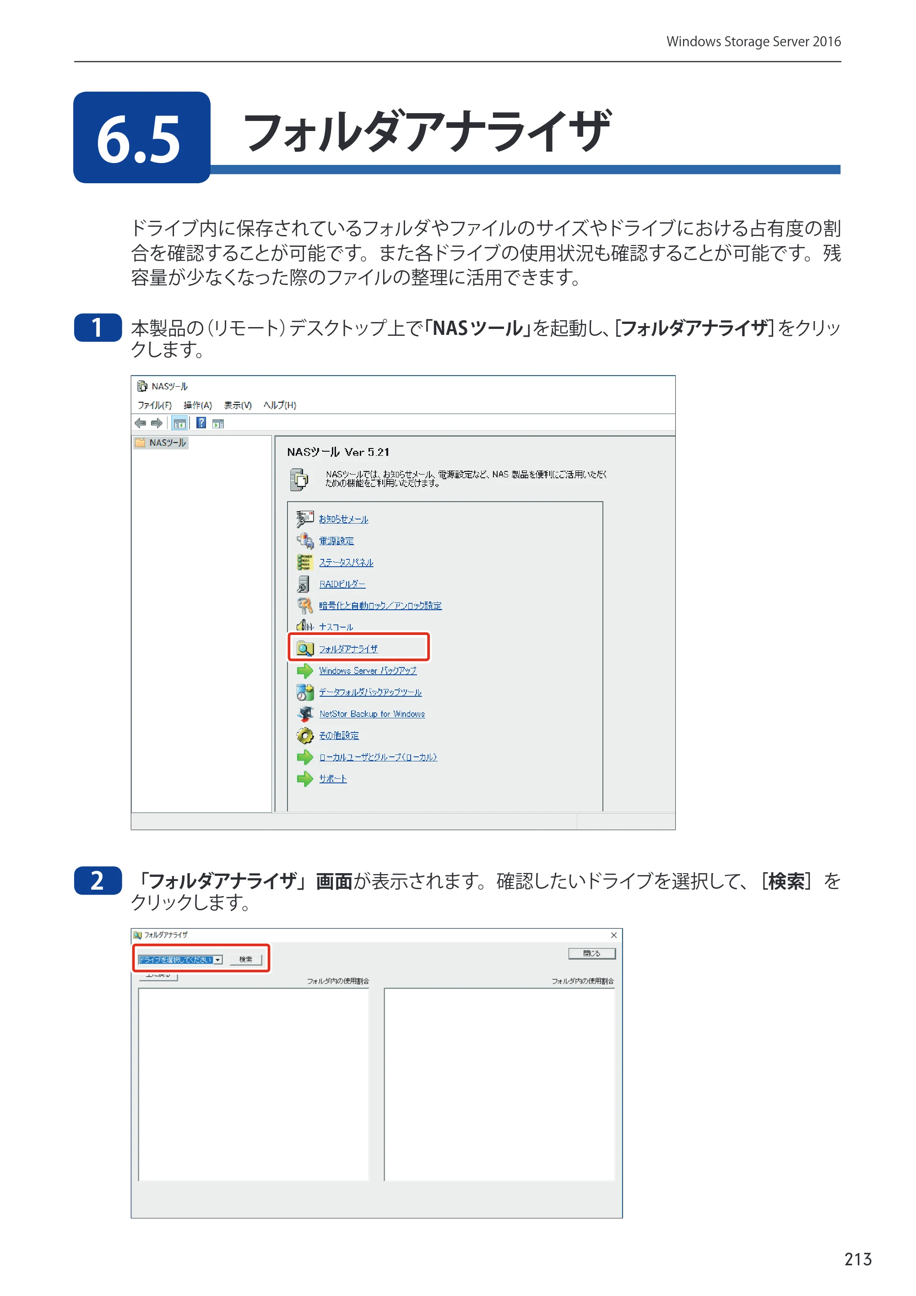
Task: Click the ステータスパネル icon
Action: [x=304, y=562]
